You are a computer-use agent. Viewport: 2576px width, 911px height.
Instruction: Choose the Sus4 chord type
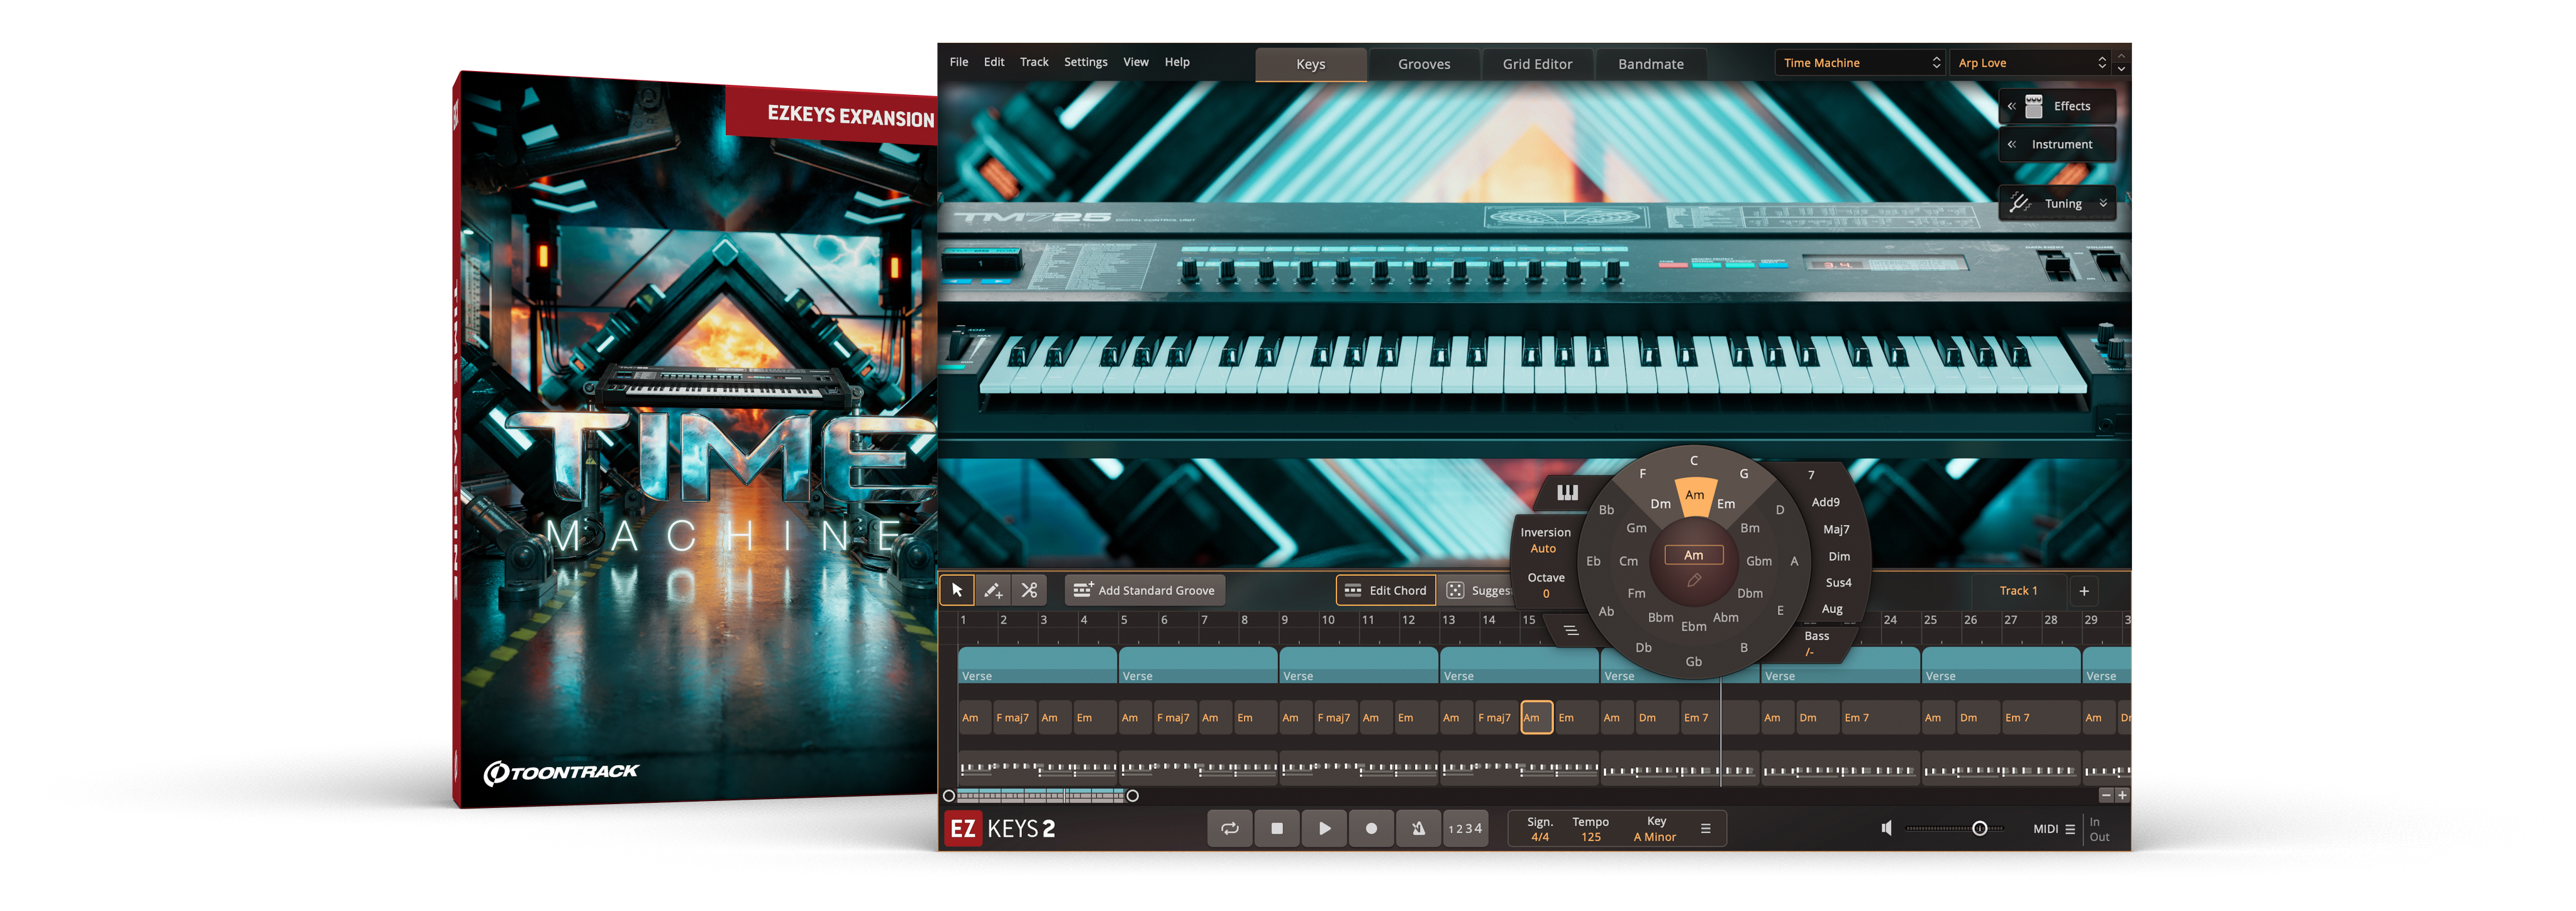[1838, 583]
